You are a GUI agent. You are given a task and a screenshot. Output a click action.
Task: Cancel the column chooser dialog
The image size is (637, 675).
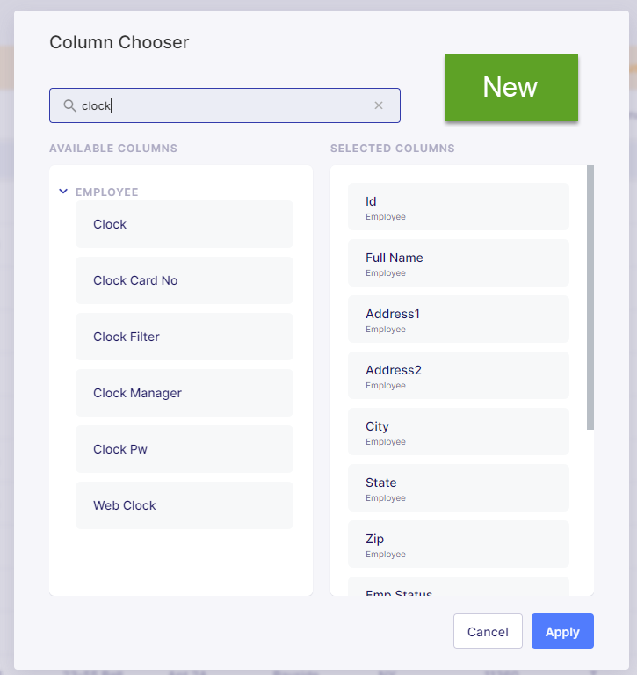tap(488, 631)
